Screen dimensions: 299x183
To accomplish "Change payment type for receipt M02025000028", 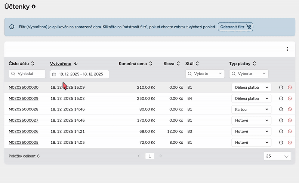I will (x=251, y=109).
